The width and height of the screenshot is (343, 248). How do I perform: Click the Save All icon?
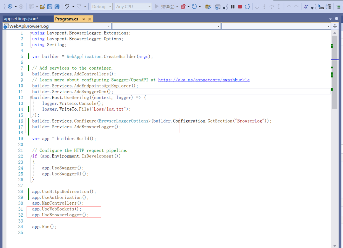[x=57, y=7]
